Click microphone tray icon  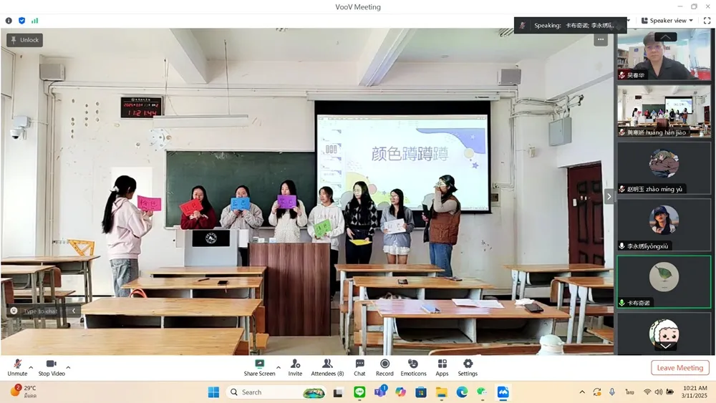[612, 392]
